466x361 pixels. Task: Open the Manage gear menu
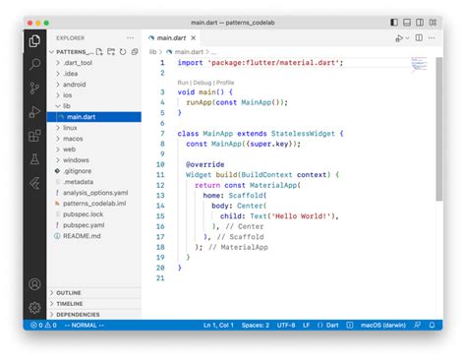34,308
